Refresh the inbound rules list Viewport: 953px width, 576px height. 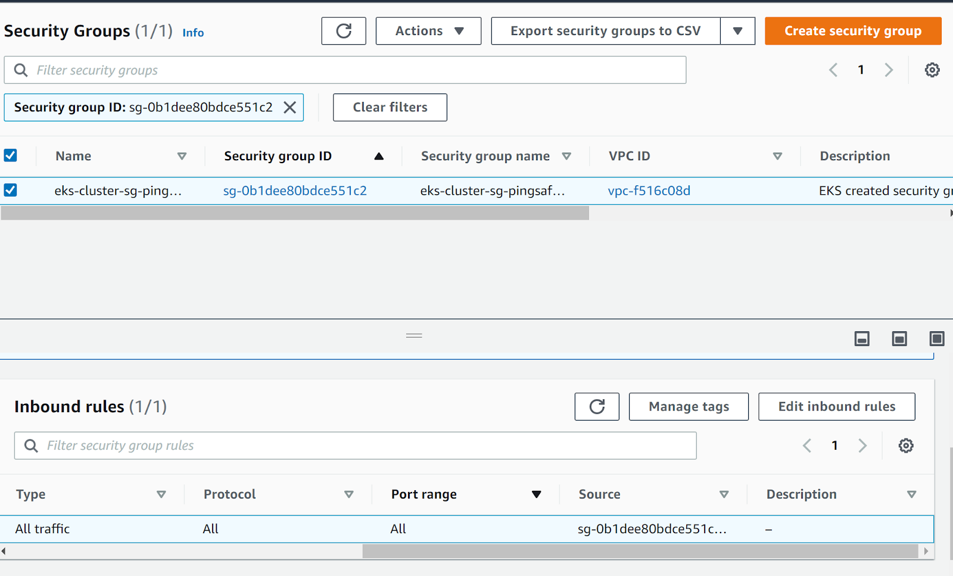pyautogui.click(x=597, y=407)
